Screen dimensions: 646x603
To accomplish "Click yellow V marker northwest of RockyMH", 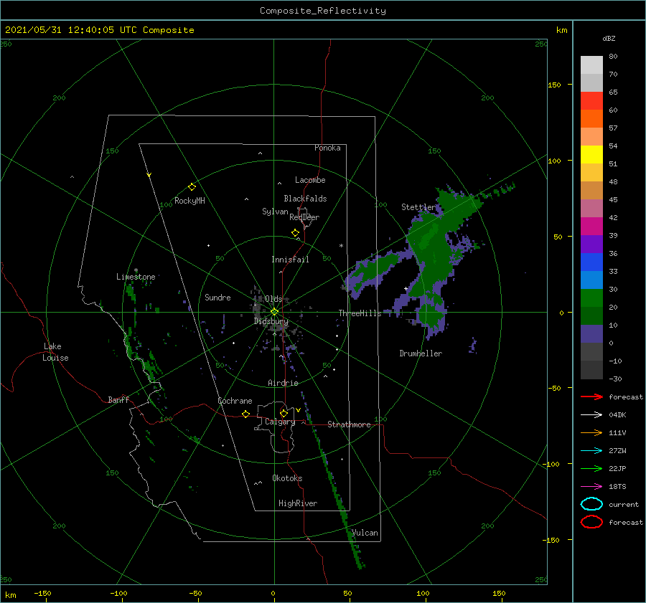I will pos(149,175).
